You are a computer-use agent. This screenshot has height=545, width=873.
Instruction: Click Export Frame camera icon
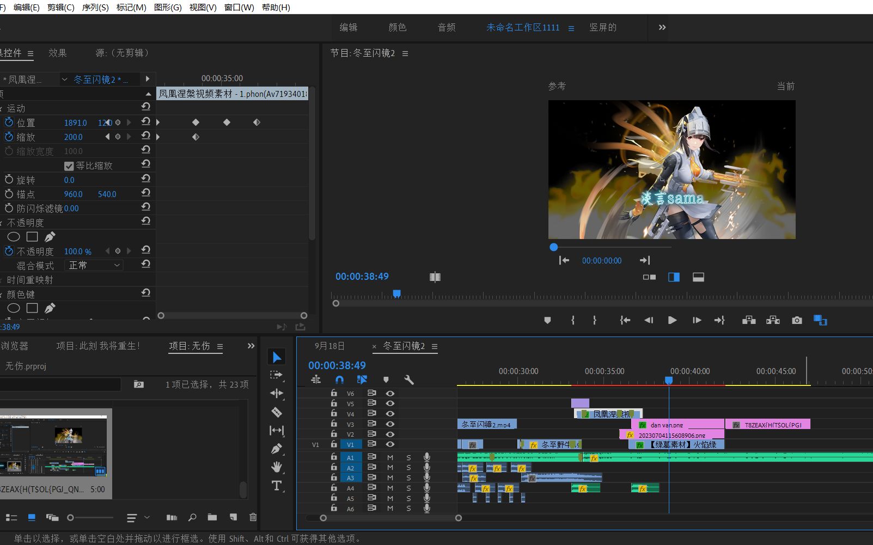pos(797,320)
